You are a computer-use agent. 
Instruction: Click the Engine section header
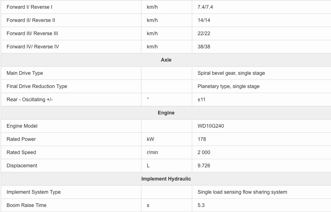[166, 113]
